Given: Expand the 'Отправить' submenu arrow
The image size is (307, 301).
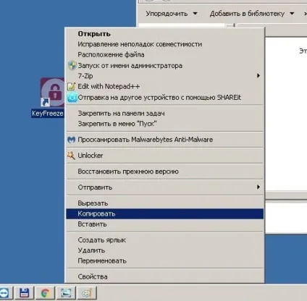Looking at the screenshot, I should point(258,187).
